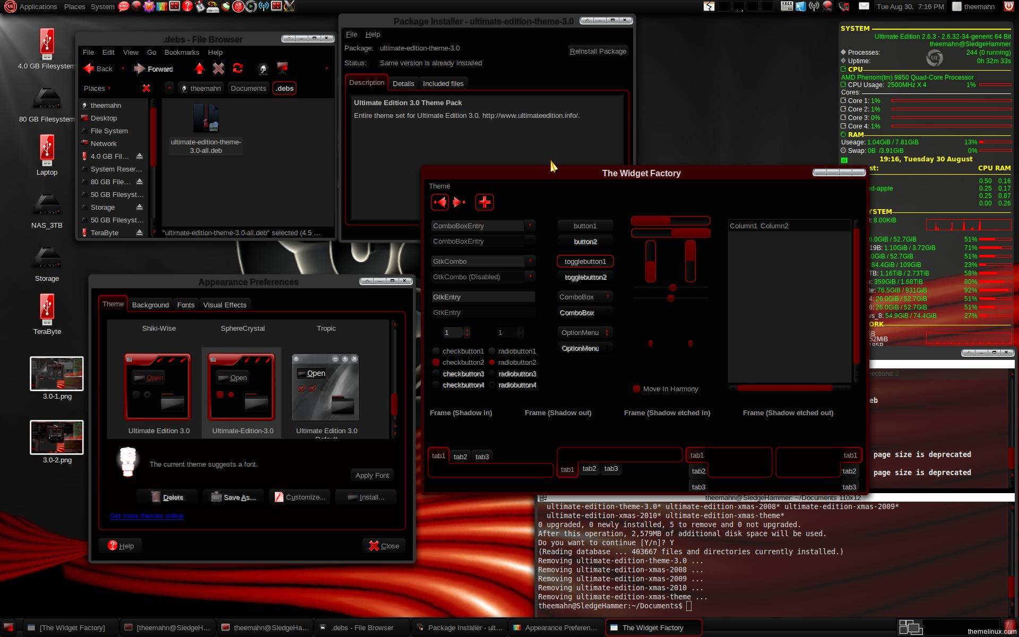Click the Install... button in Appearance Preferences
The height and width of the screenshot is (637, 1019).
366,497
